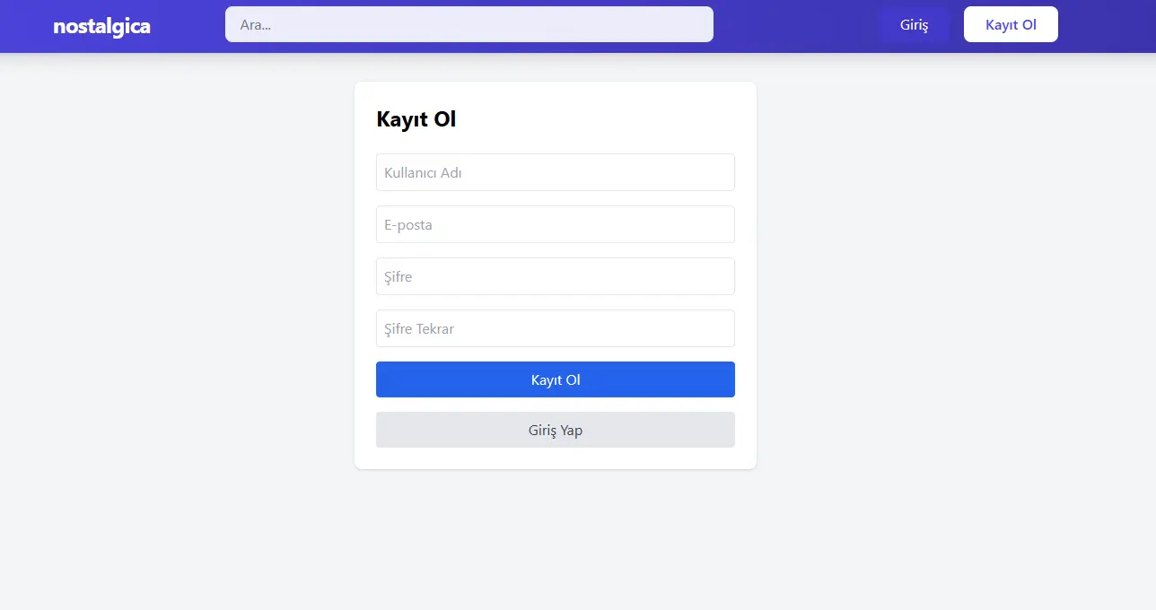Open the nostalgica home logo
Screen dimensions: 1156x610
[x=101, y=26]
